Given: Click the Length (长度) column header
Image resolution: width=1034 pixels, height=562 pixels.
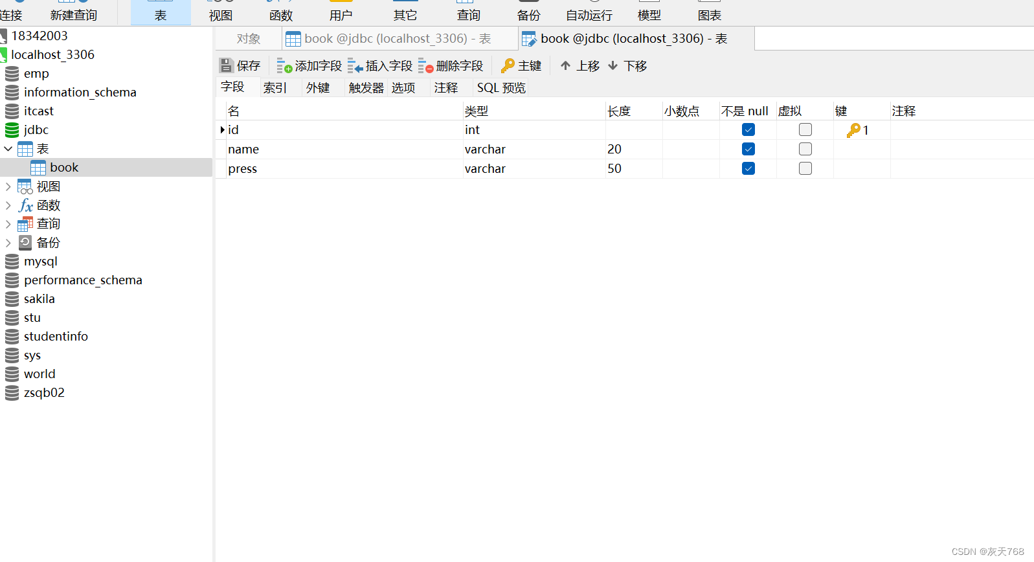Looking at the screenshot, I should (x=634, y=111).
